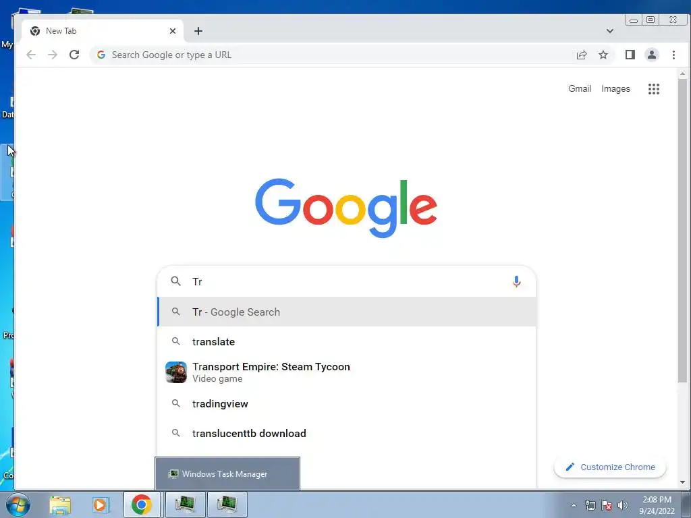Select 'translucenttb download' suggestion
This screenshot has width=691, height=518.
(347, 434)
